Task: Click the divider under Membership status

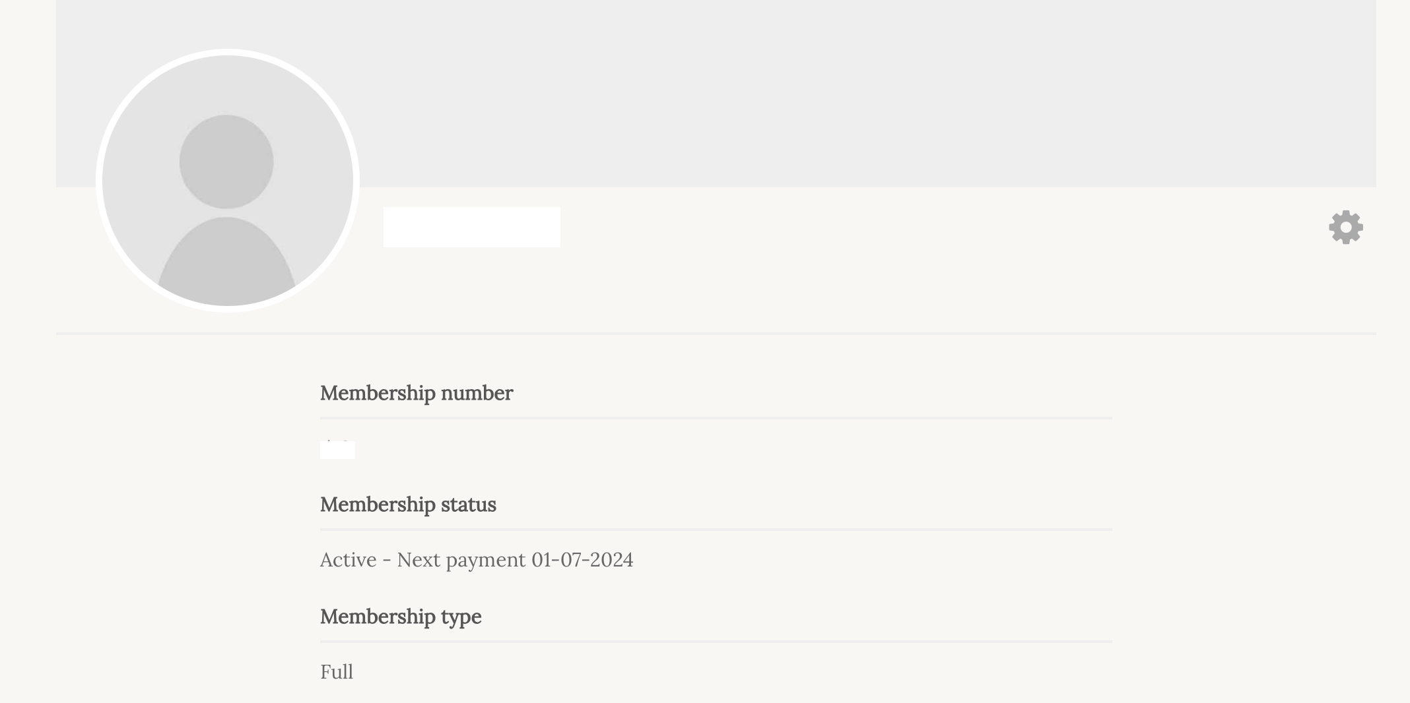Action: [x=716, y=530]
